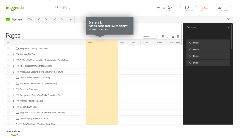
Task: Expand the Tasks dropdown arrow
Action: tap(180, 7)
